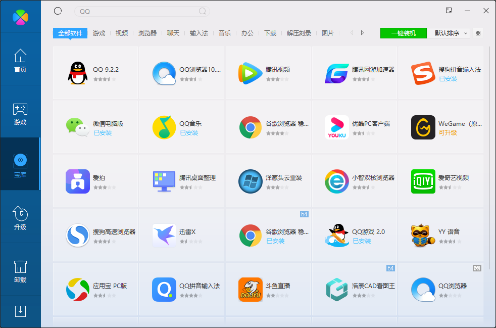Switch to the 下载 category tab
Screen dimensions: 496x328
point(270,33)
